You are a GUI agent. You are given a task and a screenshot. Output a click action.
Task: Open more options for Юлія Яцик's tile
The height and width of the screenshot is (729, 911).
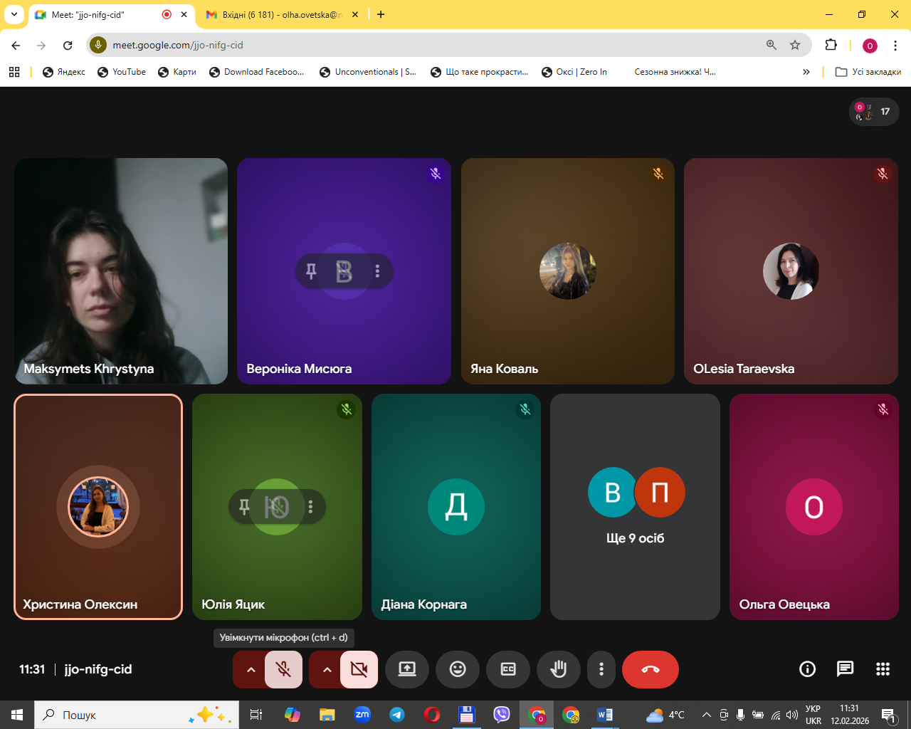310,506
